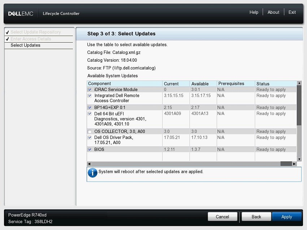307x230 pixels.
Task: Select the BIOS row name
Action: click(99, 149)
